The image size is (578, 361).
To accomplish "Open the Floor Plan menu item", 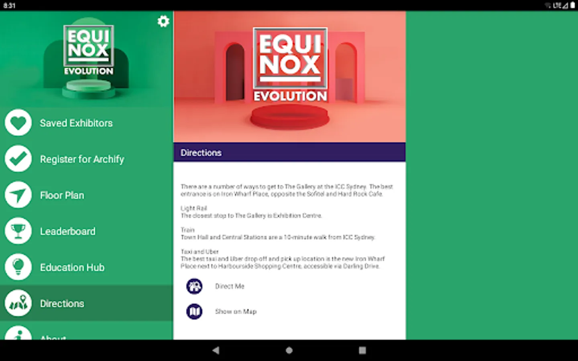I will (x=86, y=195).
